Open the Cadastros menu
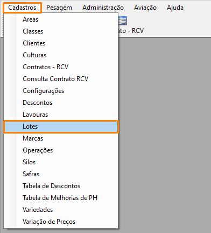Image resolution: width=211 pixels, height=233 pixels. (22, 8)
